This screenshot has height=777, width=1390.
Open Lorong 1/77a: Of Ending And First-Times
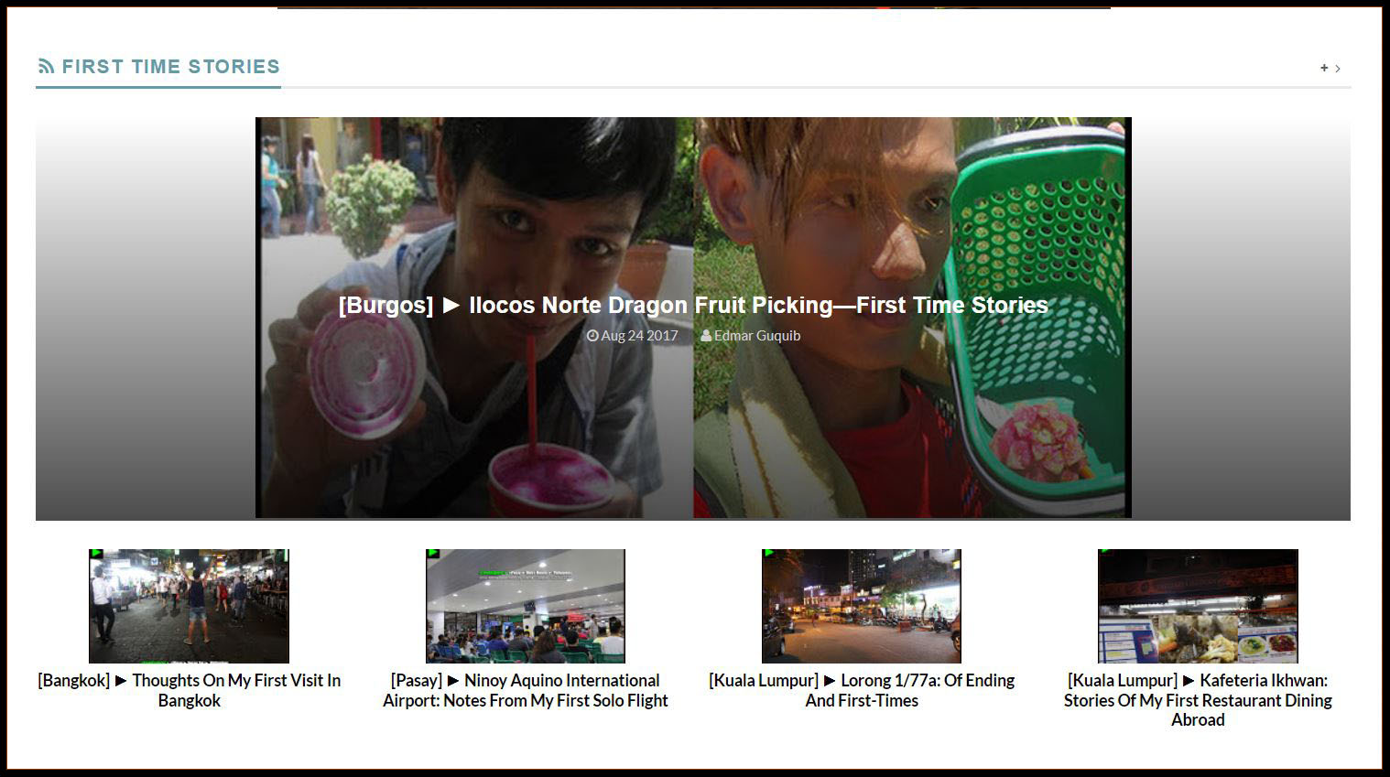[x=862, y=690]
